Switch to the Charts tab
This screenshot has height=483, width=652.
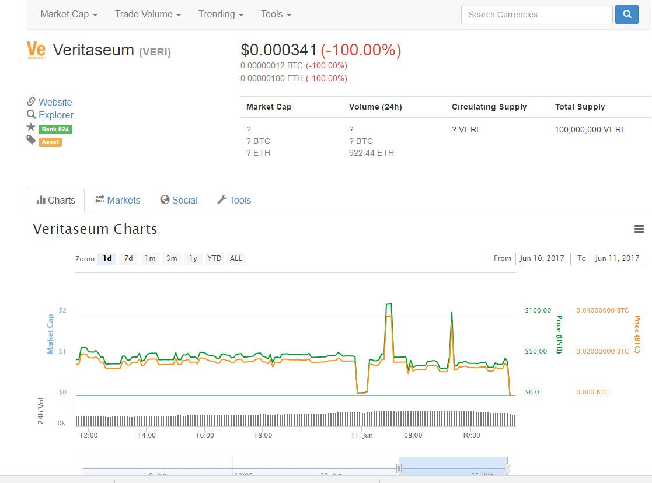(55, 200)
